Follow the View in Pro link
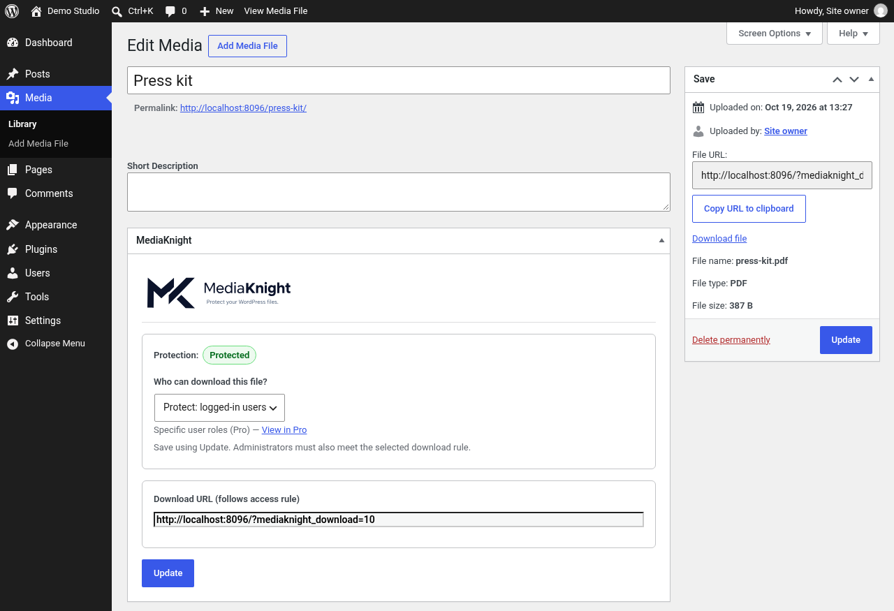 point(284,430)
